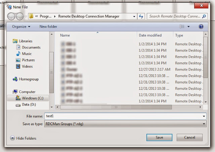Select the Progr... breadcrumb segment

[46, 16]
